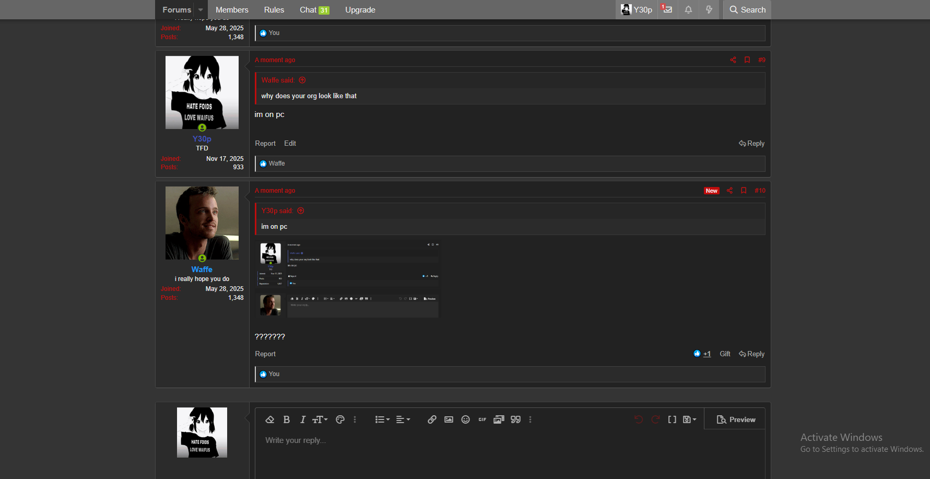Insert an image into the reply
The width and height of the screenshot is (930, 479).
449,419
